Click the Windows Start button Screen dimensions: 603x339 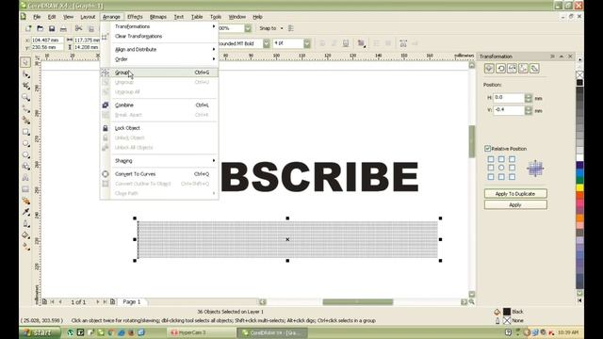40,332
